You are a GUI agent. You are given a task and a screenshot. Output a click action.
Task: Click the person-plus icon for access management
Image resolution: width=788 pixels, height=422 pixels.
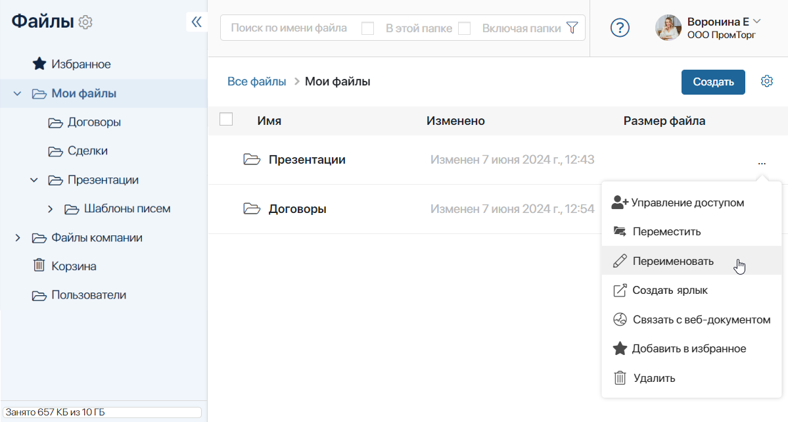tap(620, 202)
